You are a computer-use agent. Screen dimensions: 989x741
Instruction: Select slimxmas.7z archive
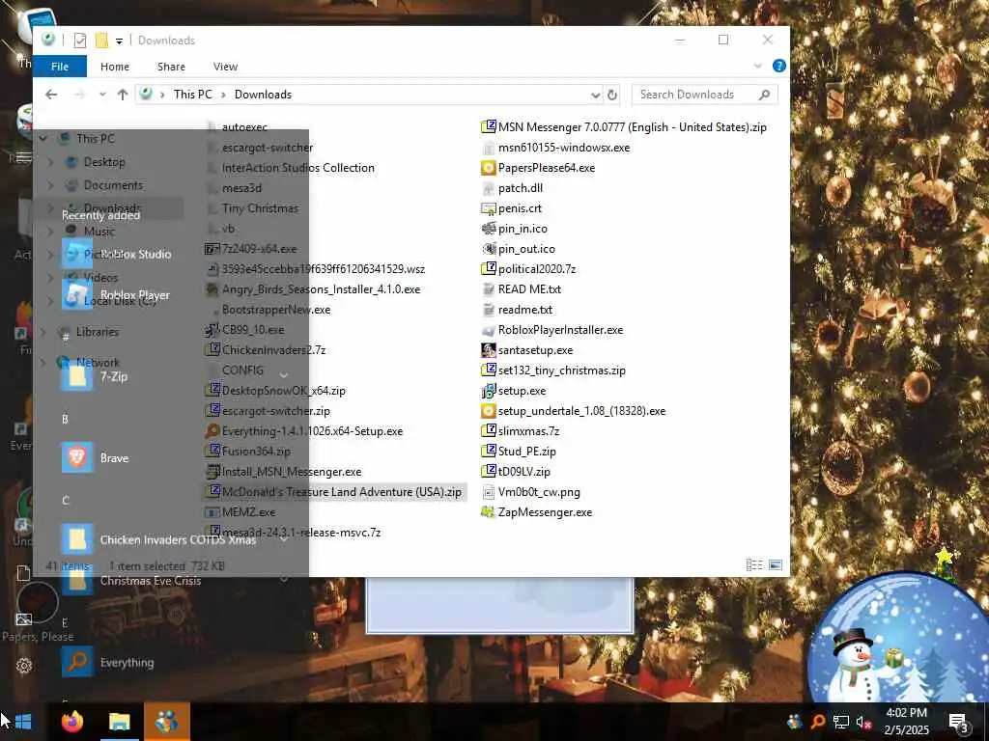[x=521, y=431]
